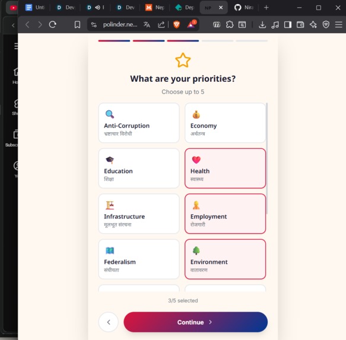Click the 'What are your priorities?' heading
The width and height of the screenshot is (346, 340).
coord(183,79)
